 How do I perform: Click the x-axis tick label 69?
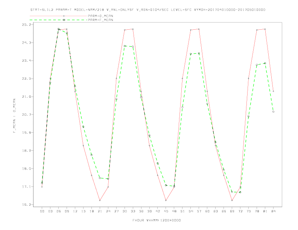tap(232, 211)
